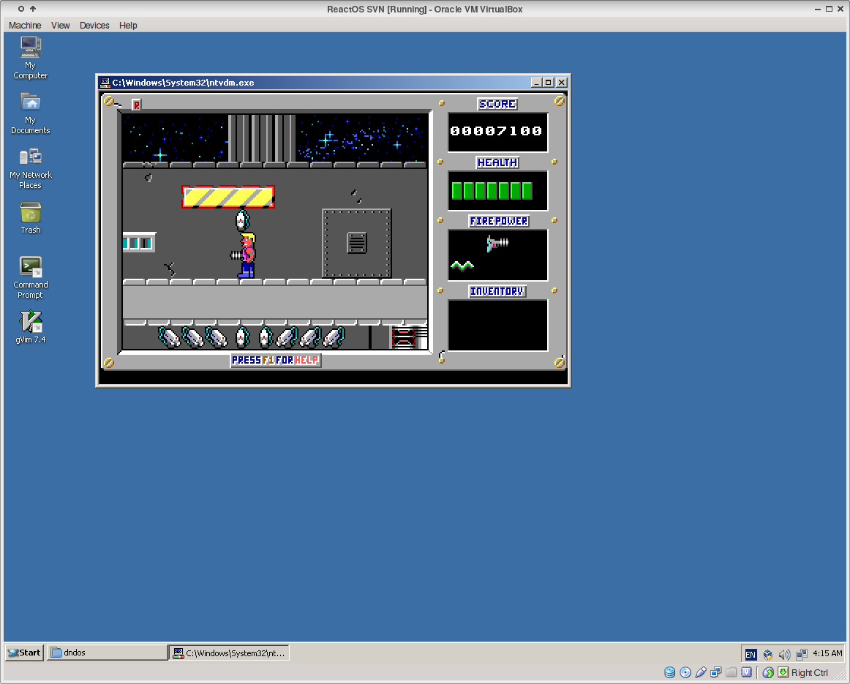Click the red machine beside the rocket row
Viewport: 850px width, 684px height.
pyautogui.click(x=404, y=337)
